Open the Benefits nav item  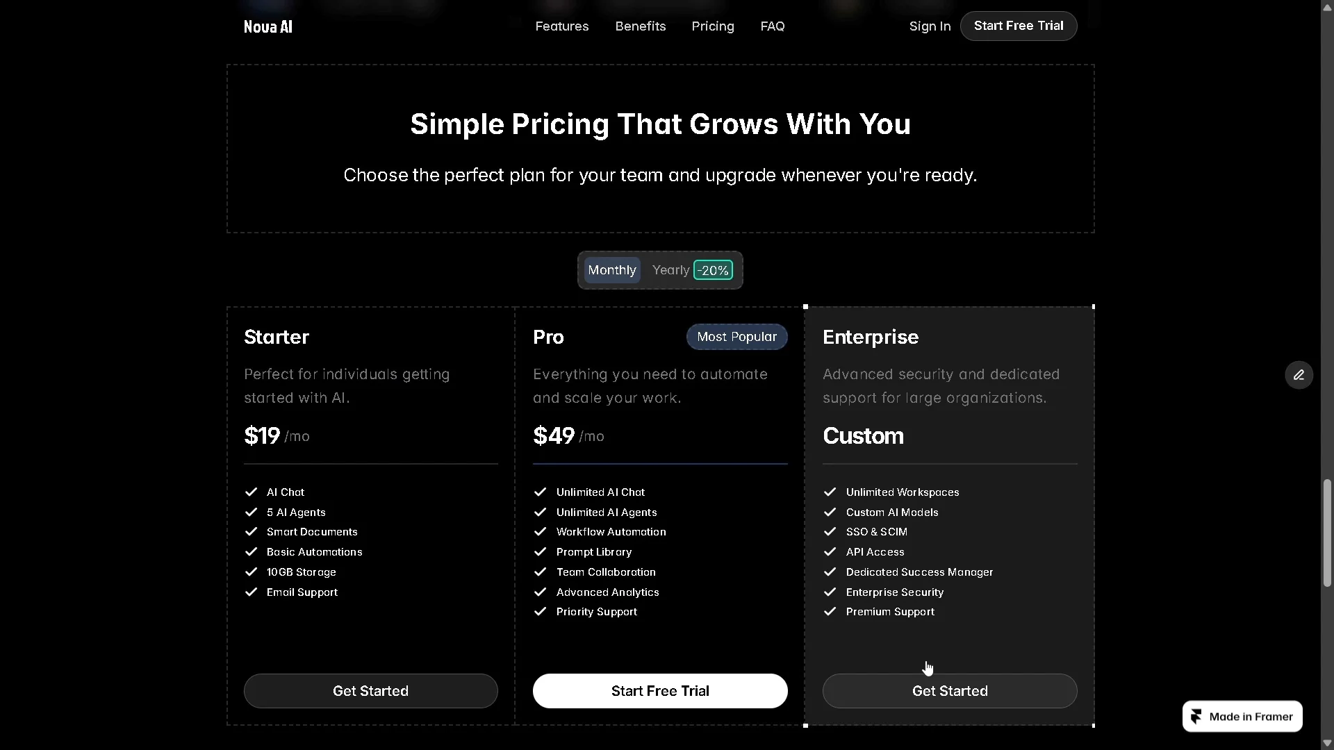[x=640, y=26]
